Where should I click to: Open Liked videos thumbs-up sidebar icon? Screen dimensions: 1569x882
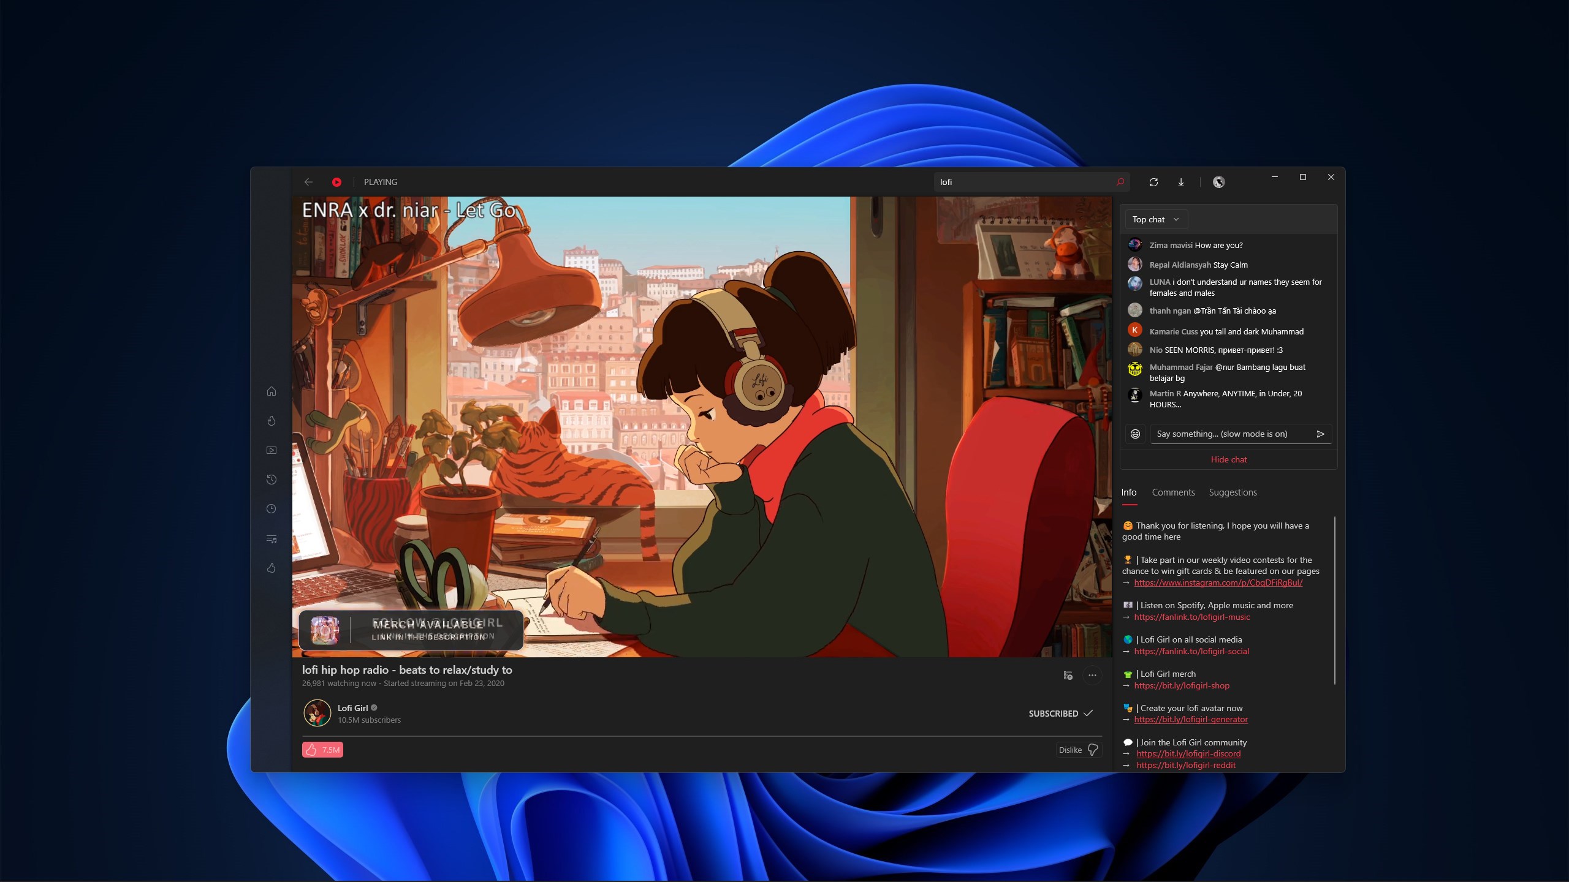pyautogui.click(x=272, y=568)
